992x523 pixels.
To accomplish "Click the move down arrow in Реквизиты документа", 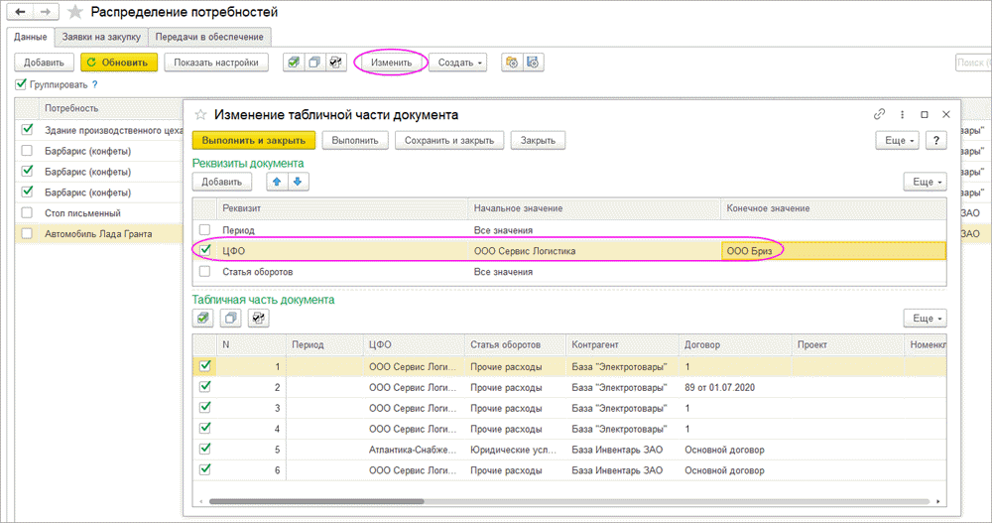I will click(x=299, y=182).
